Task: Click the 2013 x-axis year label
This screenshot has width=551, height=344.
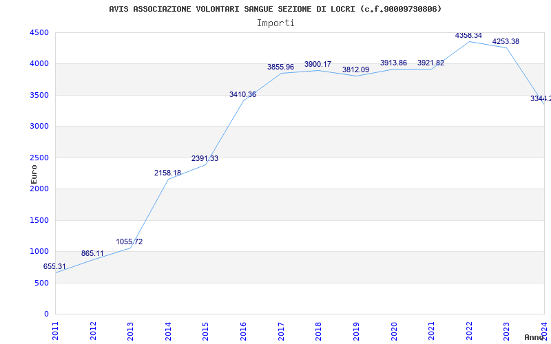Action: (131, 331)
